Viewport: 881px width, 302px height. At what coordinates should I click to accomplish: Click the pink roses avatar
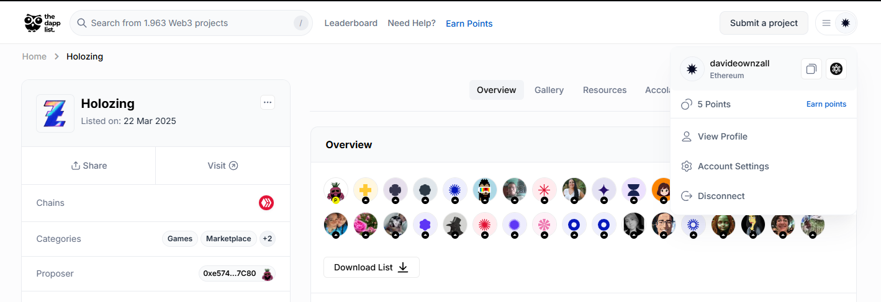[366, 224]
